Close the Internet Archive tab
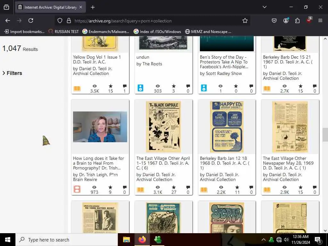The height and width of the screenshot is (246, 328). click(81, 7)
